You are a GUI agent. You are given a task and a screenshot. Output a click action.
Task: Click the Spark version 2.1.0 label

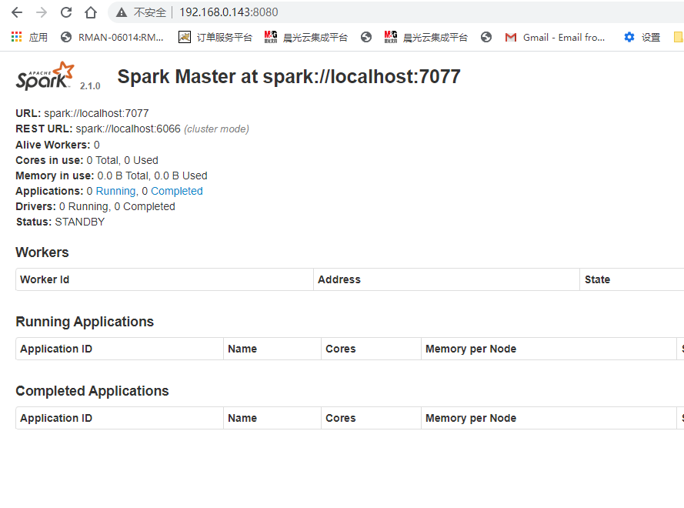pyautogui.click(x=90, y=86)
